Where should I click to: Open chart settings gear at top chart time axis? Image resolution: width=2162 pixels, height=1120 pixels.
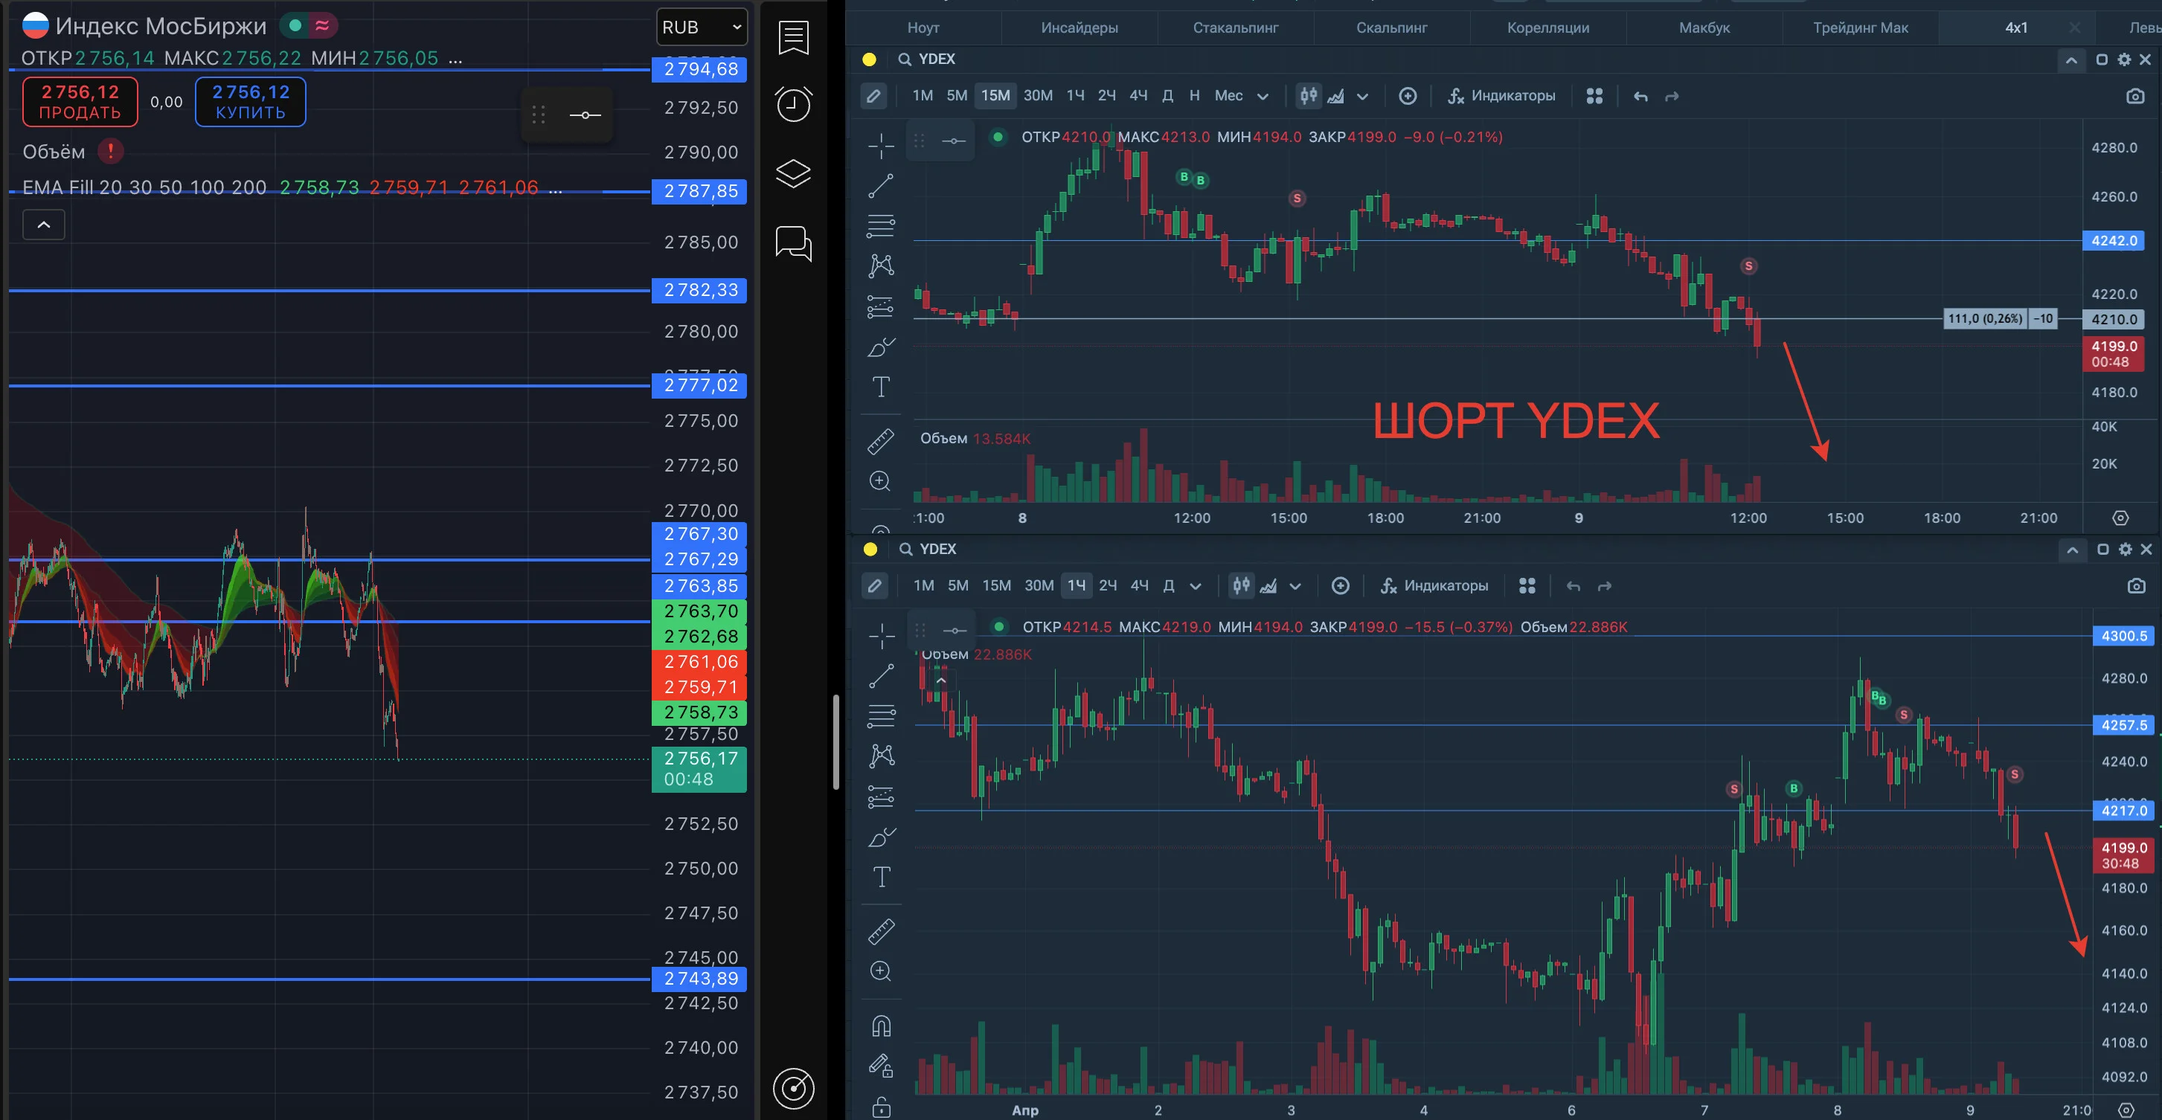pyautogui.click(x=2121, y=518)
